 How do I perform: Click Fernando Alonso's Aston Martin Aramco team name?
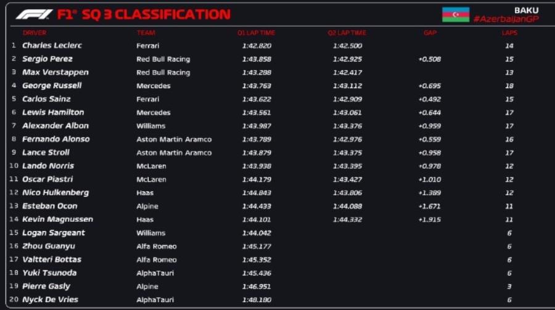point(174,139)
